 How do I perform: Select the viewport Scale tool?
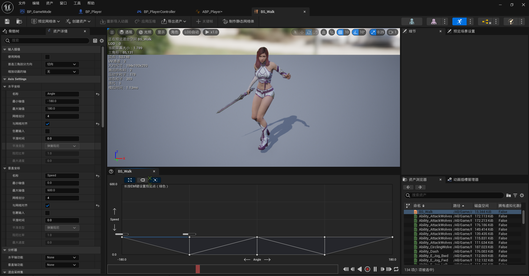(315, 32)
